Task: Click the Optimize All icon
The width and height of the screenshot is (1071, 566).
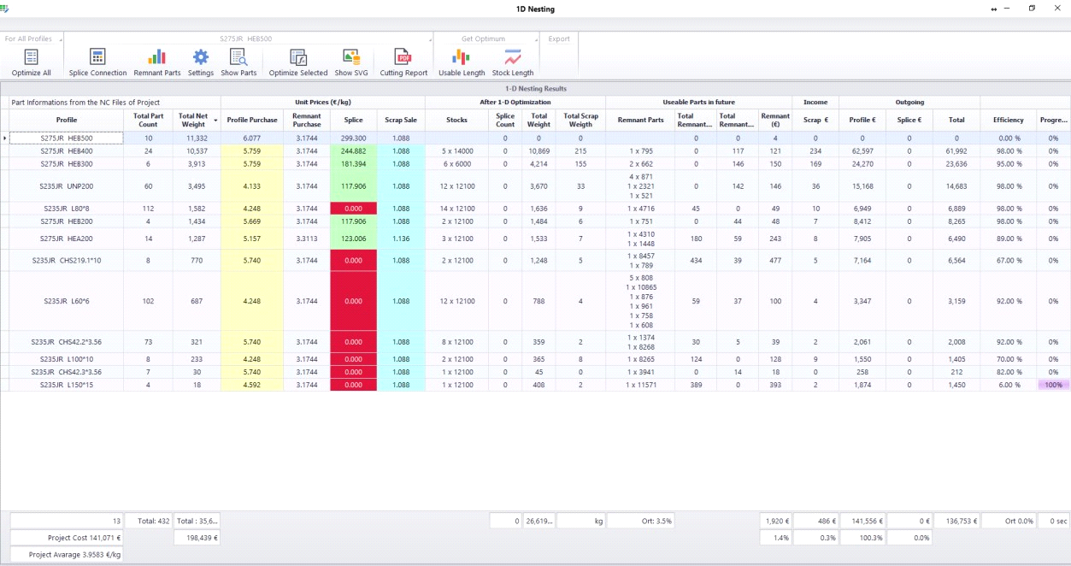Action: coord(31,58)
